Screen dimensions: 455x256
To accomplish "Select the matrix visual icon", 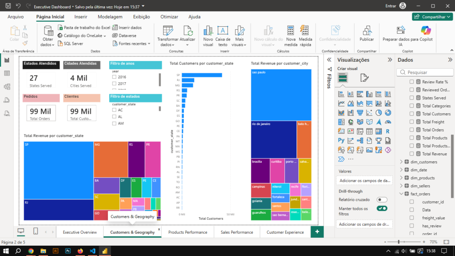I will (x=379, y=132).
